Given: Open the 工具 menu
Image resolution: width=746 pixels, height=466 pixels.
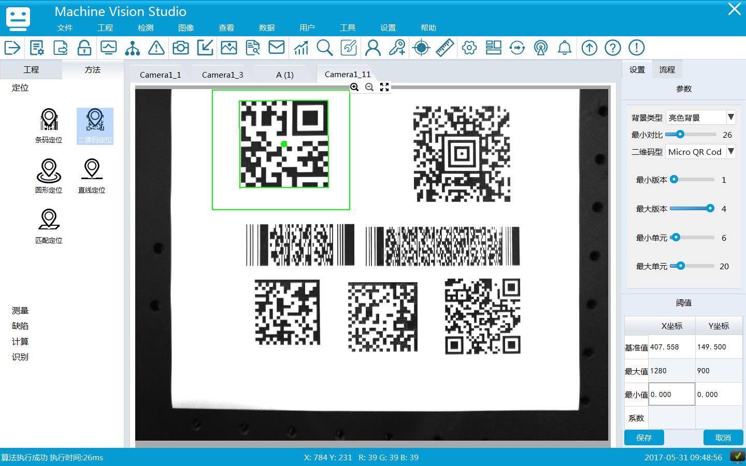Looking at the screenshot, I should click(348, 28).
